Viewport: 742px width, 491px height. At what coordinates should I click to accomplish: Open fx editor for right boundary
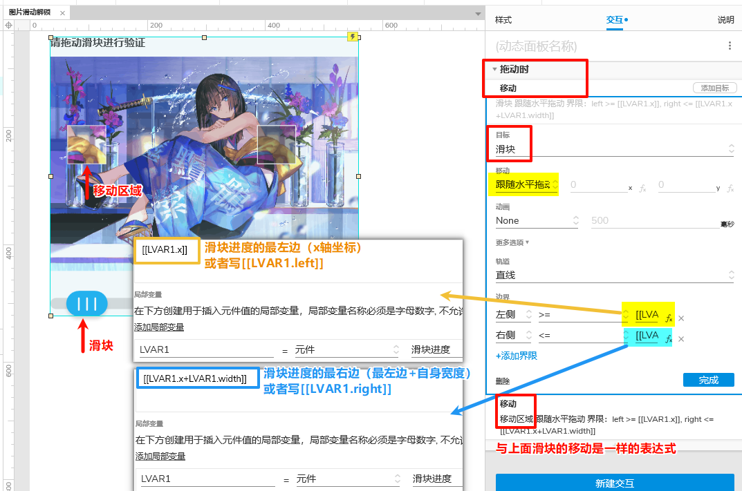669,339
